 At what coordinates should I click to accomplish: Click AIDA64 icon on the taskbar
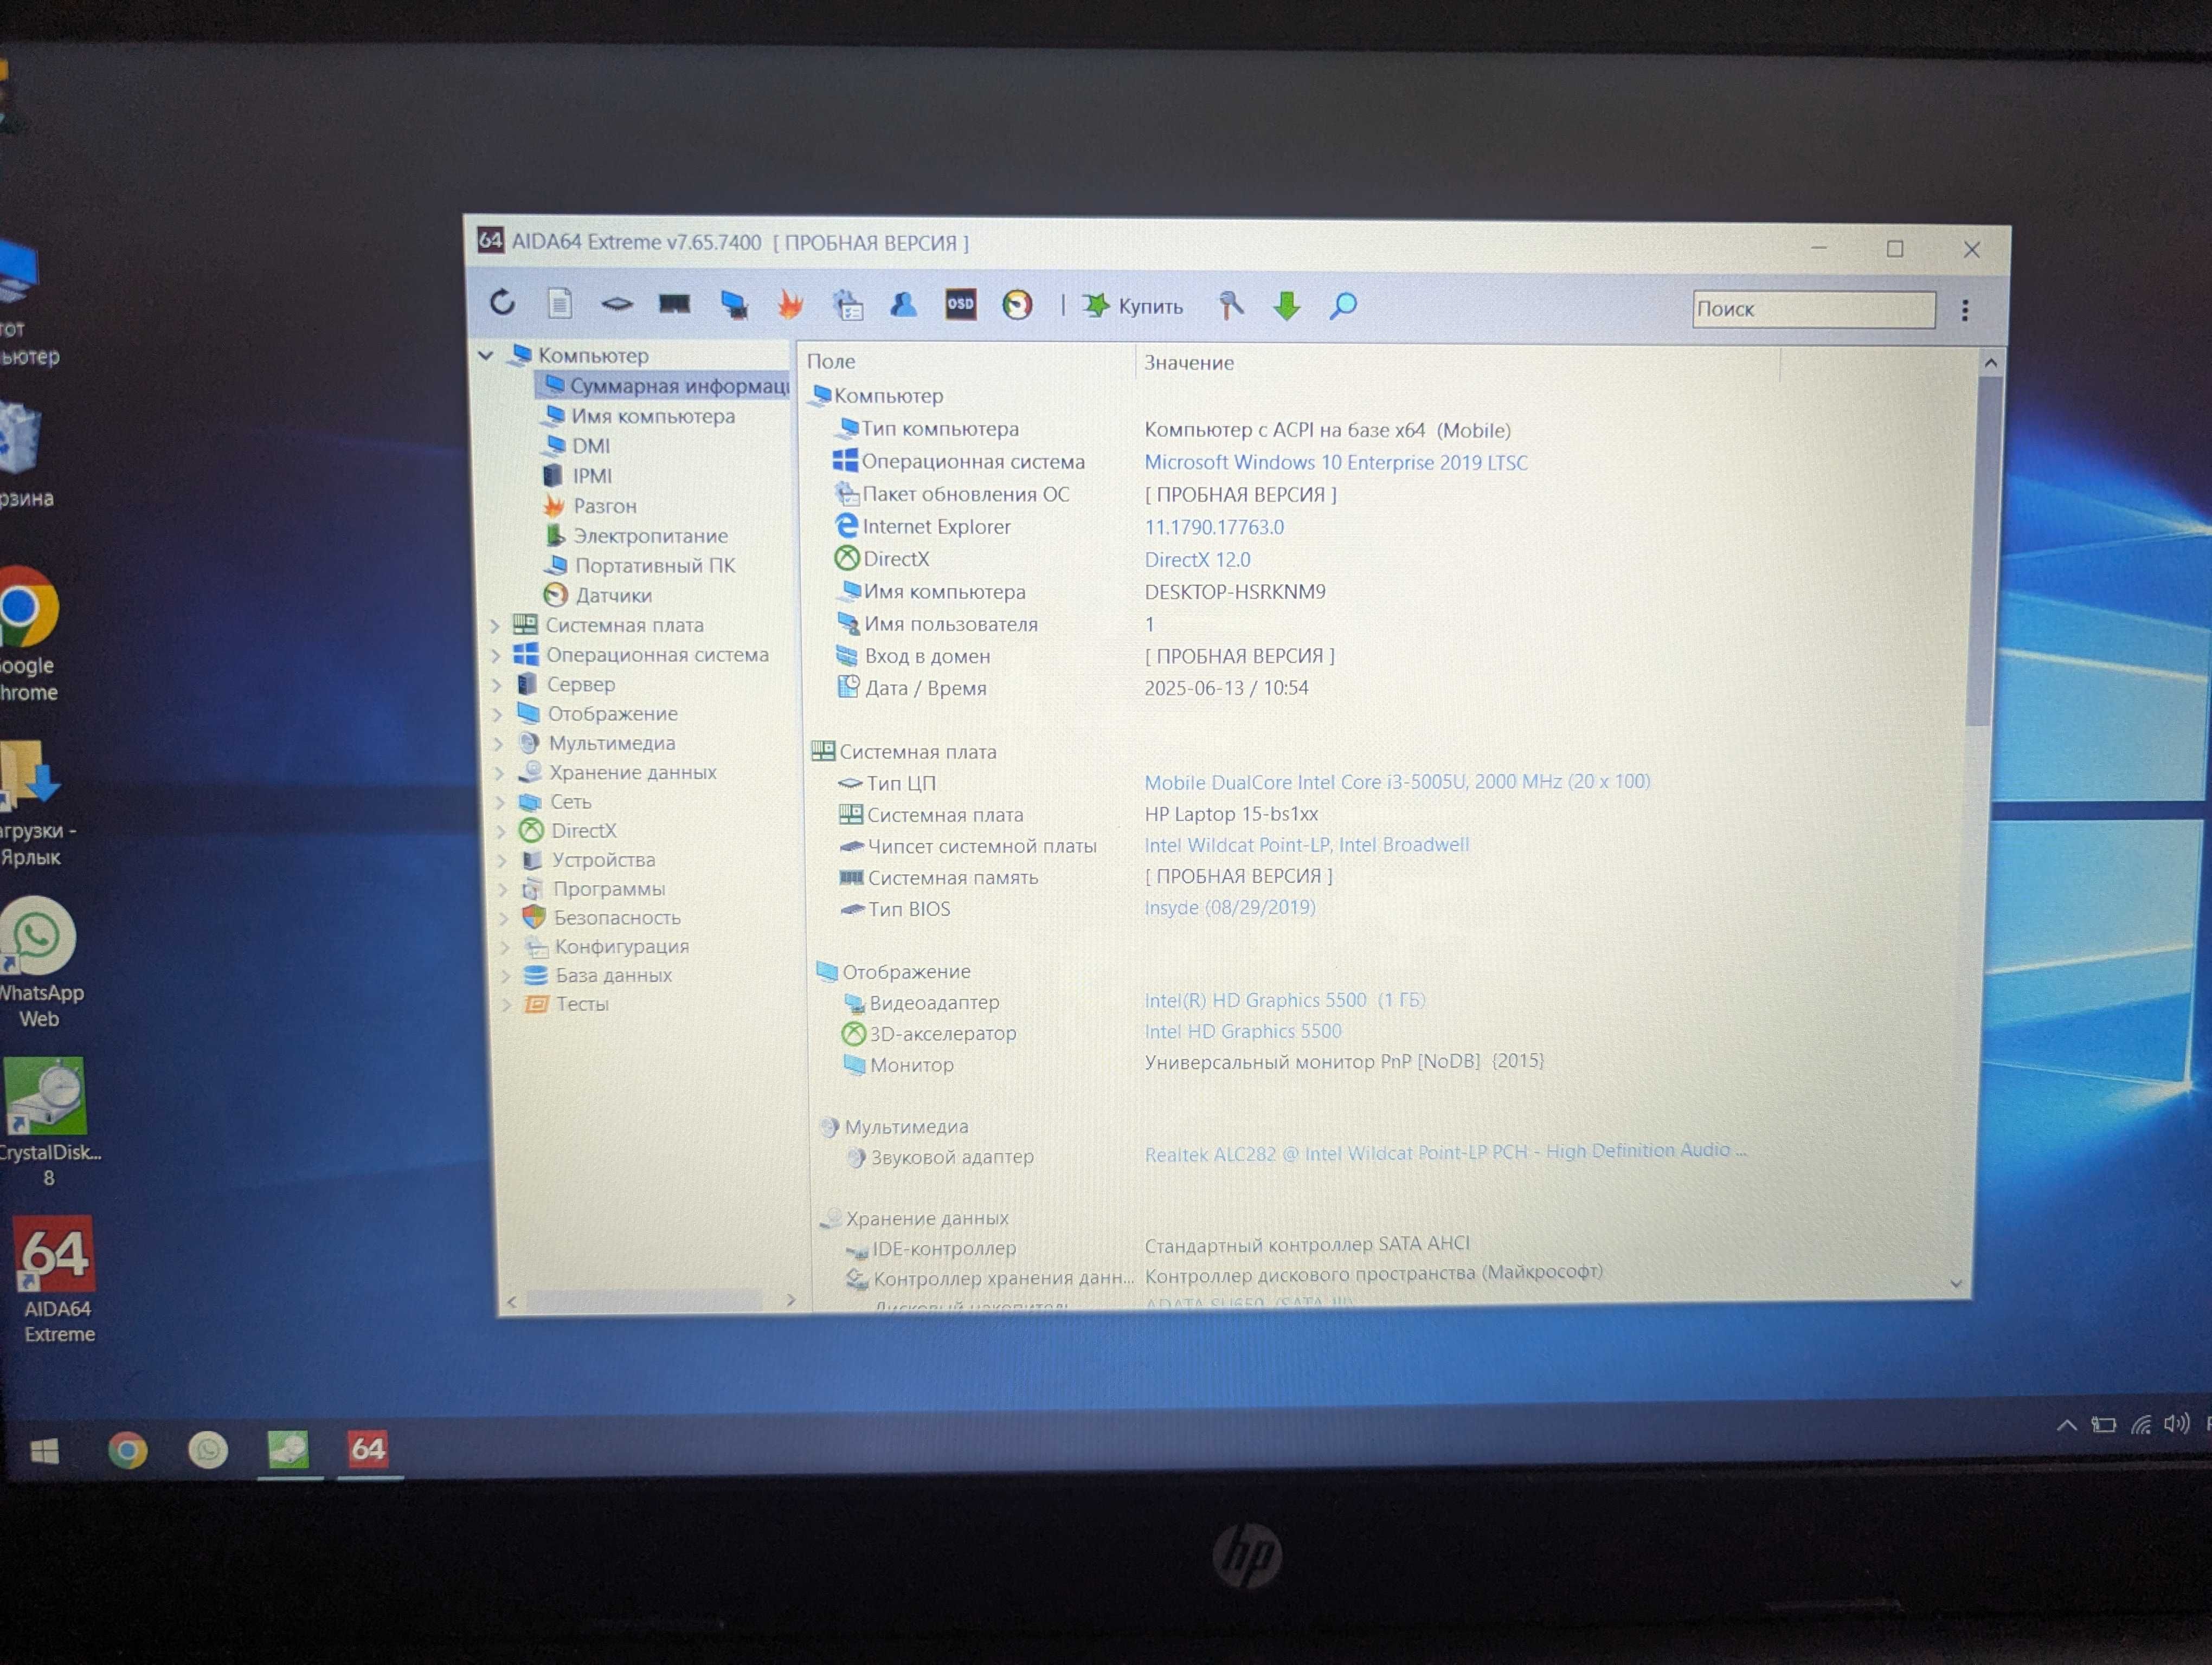(368, 1449)
